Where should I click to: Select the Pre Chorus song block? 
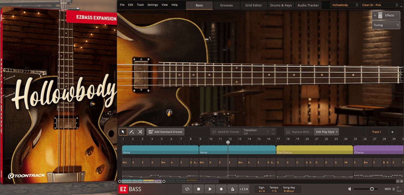tap(315, 150)
